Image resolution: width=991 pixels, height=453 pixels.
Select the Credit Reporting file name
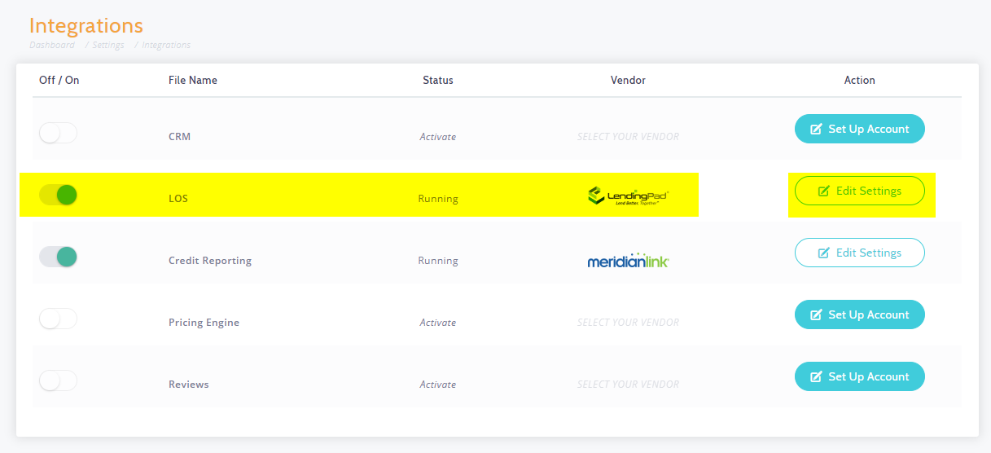(x=209, y=261)
